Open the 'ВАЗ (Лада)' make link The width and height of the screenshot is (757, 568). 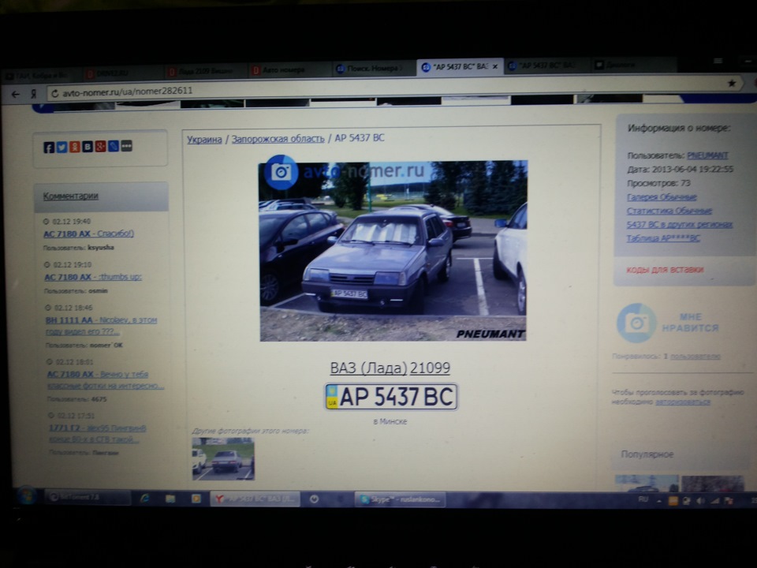pyautogui.click(x=368, y=368)
